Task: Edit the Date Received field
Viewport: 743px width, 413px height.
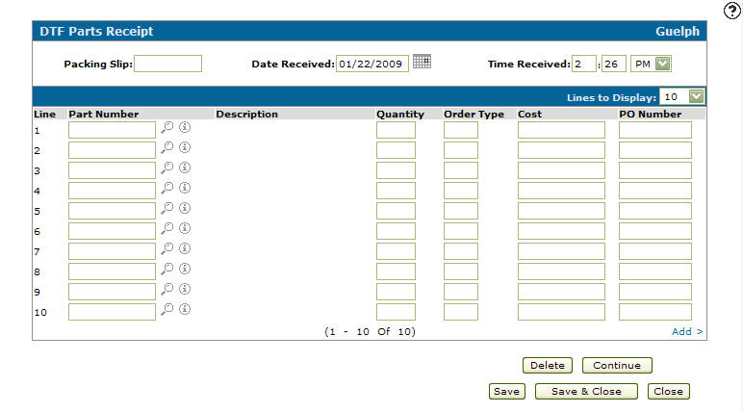Action: pos(372,64)
